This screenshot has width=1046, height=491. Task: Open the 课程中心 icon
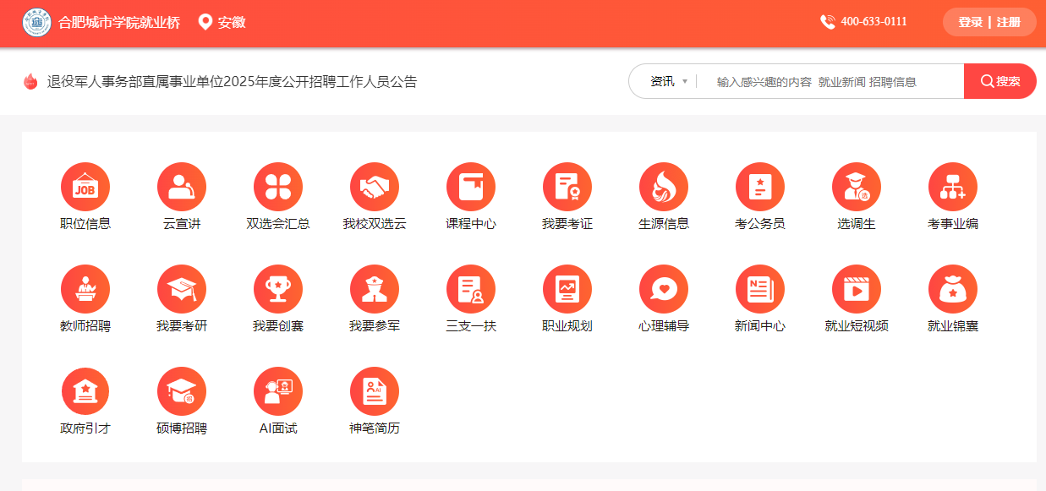pyautogui.click(x=471, y=187)
